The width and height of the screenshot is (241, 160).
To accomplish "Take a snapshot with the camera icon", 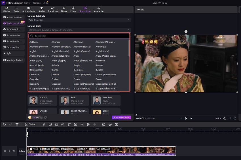I will [x=225, y=118].
